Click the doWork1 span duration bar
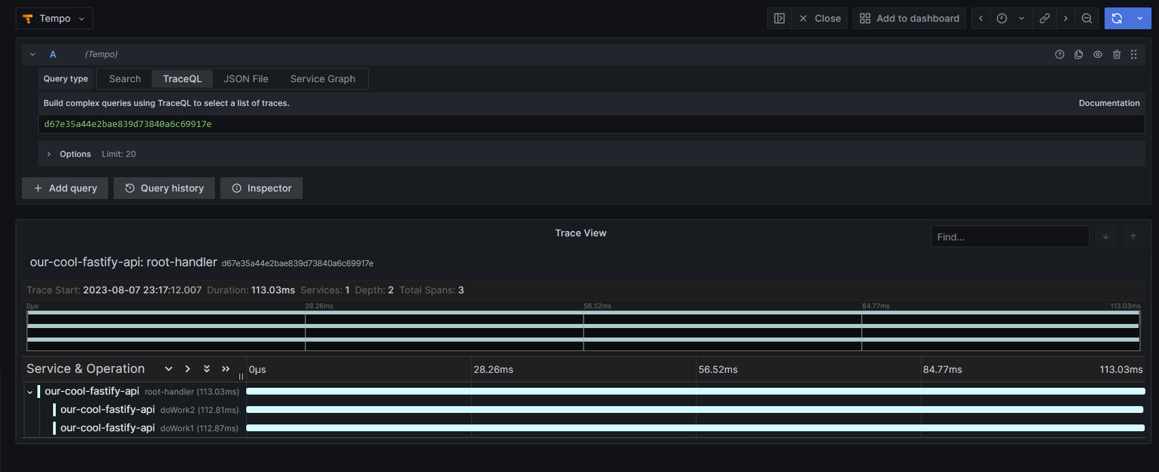The height and width of the screenshot is (472, 1159). 695,428
